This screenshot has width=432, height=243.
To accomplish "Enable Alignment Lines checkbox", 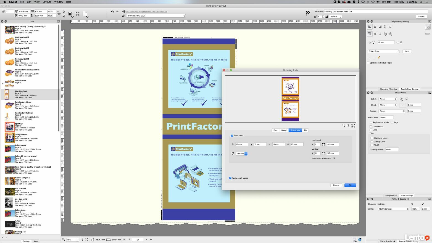I will click(x=372, y=138).
